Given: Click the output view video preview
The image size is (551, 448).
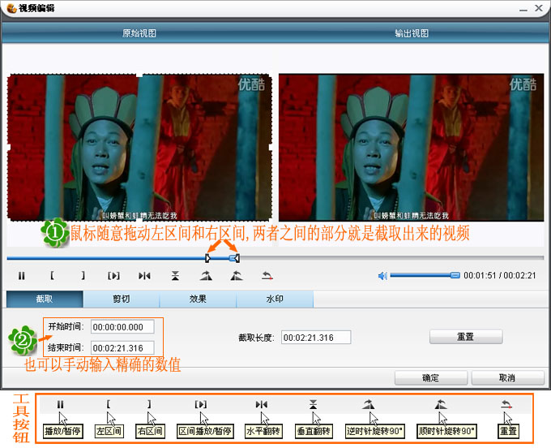Looking at the screenshot, I should coord(411,148).
